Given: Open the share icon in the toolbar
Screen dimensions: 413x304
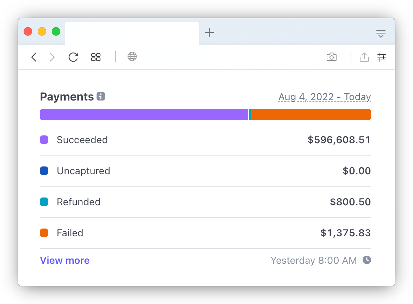Looking at the screenshot, I should 364,57.
